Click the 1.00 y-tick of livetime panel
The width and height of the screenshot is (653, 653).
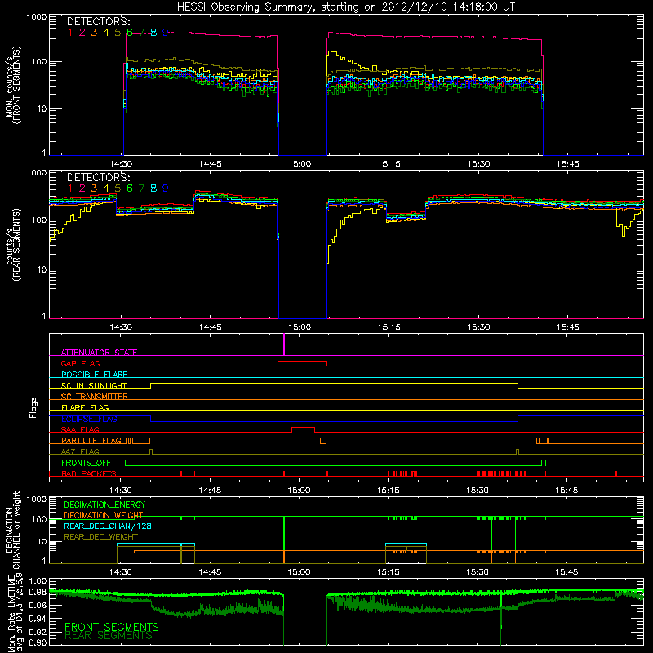38,581
